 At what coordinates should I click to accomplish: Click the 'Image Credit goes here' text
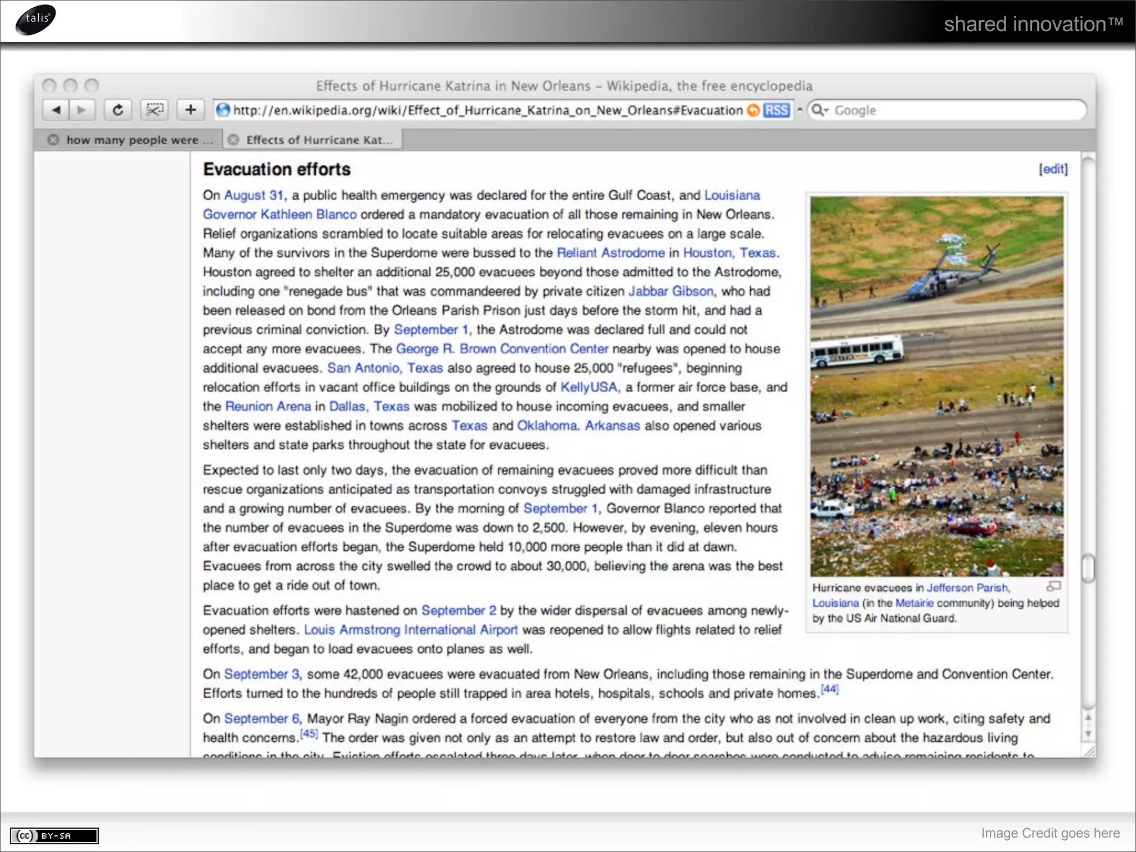point(1051,833)
